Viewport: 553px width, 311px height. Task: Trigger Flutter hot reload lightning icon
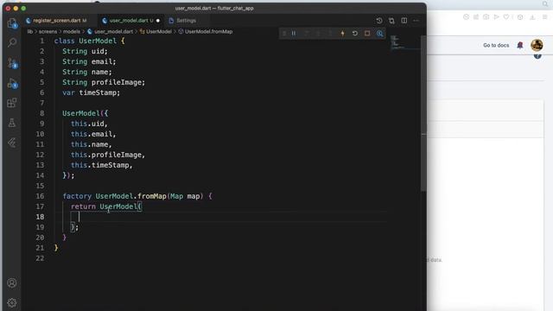(x=342, y=34)
